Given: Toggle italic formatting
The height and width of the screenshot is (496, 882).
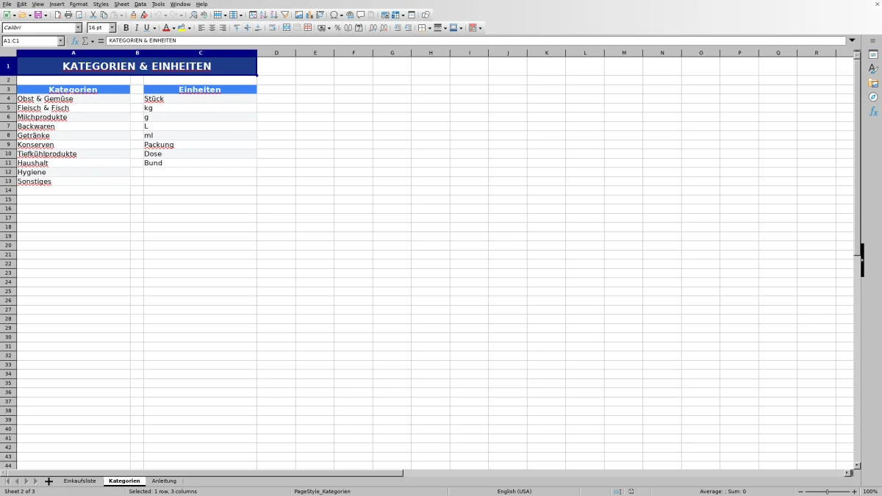Looking at the screenshot, I should click(x=136, y=28).
